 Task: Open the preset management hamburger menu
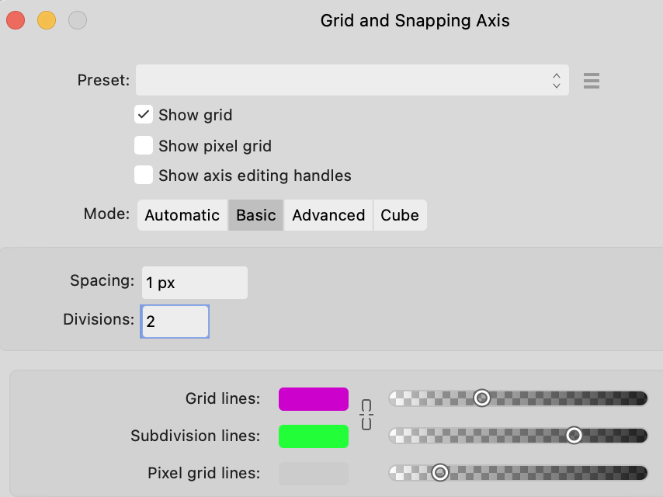(x=591, y=80)
